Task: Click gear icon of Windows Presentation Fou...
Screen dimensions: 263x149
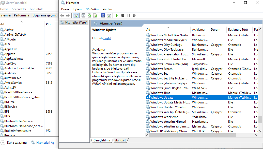Action: tap(148, 54)
